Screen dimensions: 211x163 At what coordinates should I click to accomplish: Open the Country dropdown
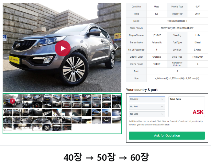pyautogui.click(x=147, y=99)
